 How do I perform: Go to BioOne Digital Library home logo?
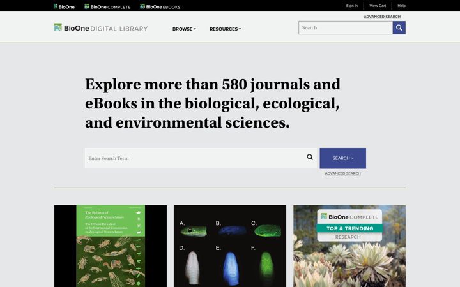tap(101, 28)
